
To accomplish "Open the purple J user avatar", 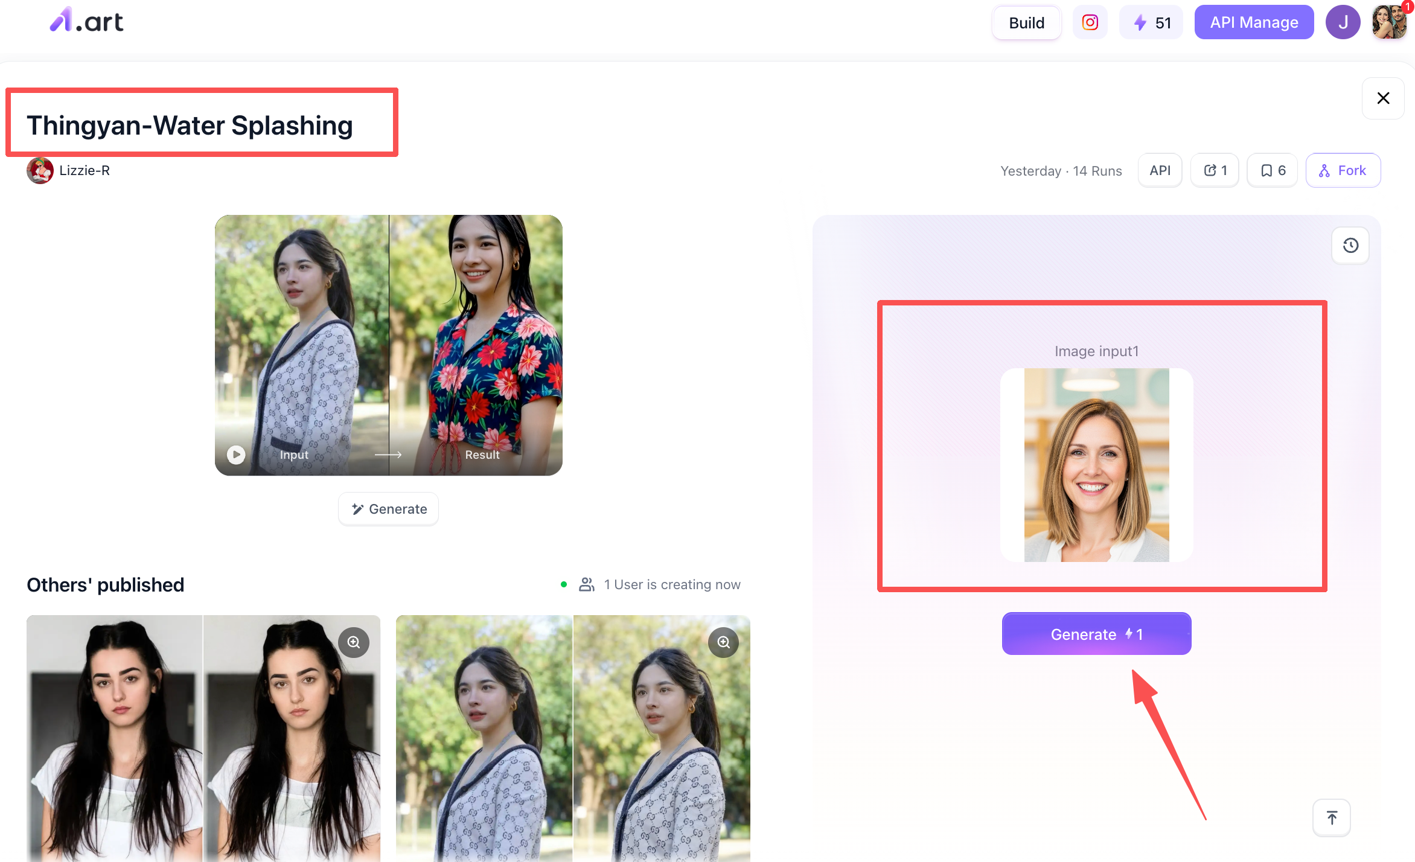I will [x=1343, y=22].
